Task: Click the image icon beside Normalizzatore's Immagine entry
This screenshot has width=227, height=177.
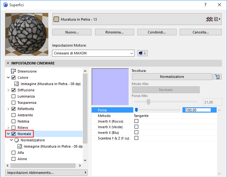Action: point(20,146)
